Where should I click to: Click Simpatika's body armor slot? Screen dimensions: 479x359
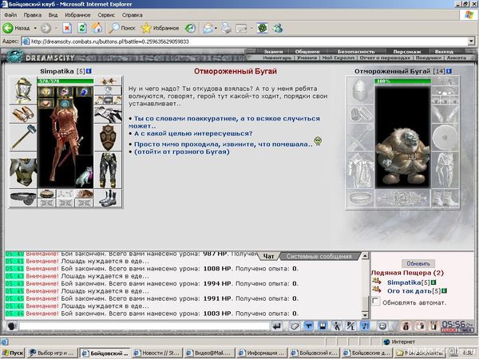click(23, 171)
